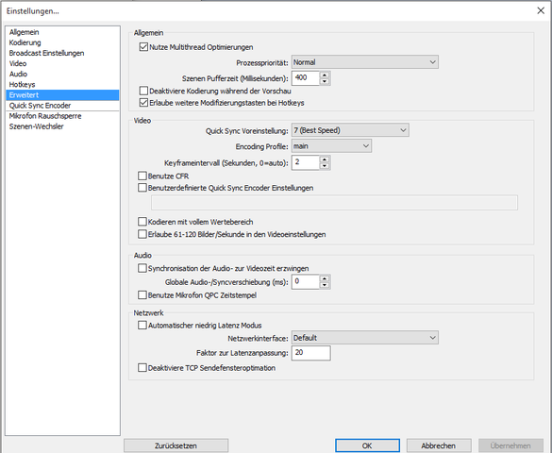The image size is (552, 453).
Task: Click the Faktor zur Latenzanpassung field
Action: pyautogui.click(x=310, y=353)
